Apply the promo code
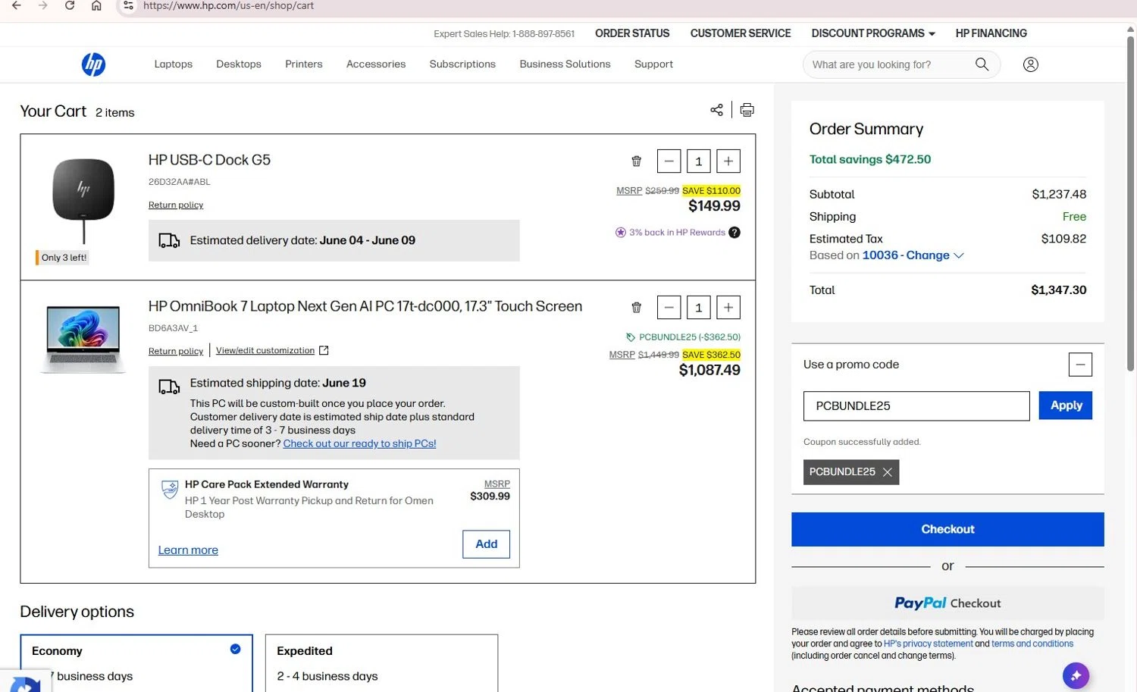1137x692 pixels. (1066, 405)
